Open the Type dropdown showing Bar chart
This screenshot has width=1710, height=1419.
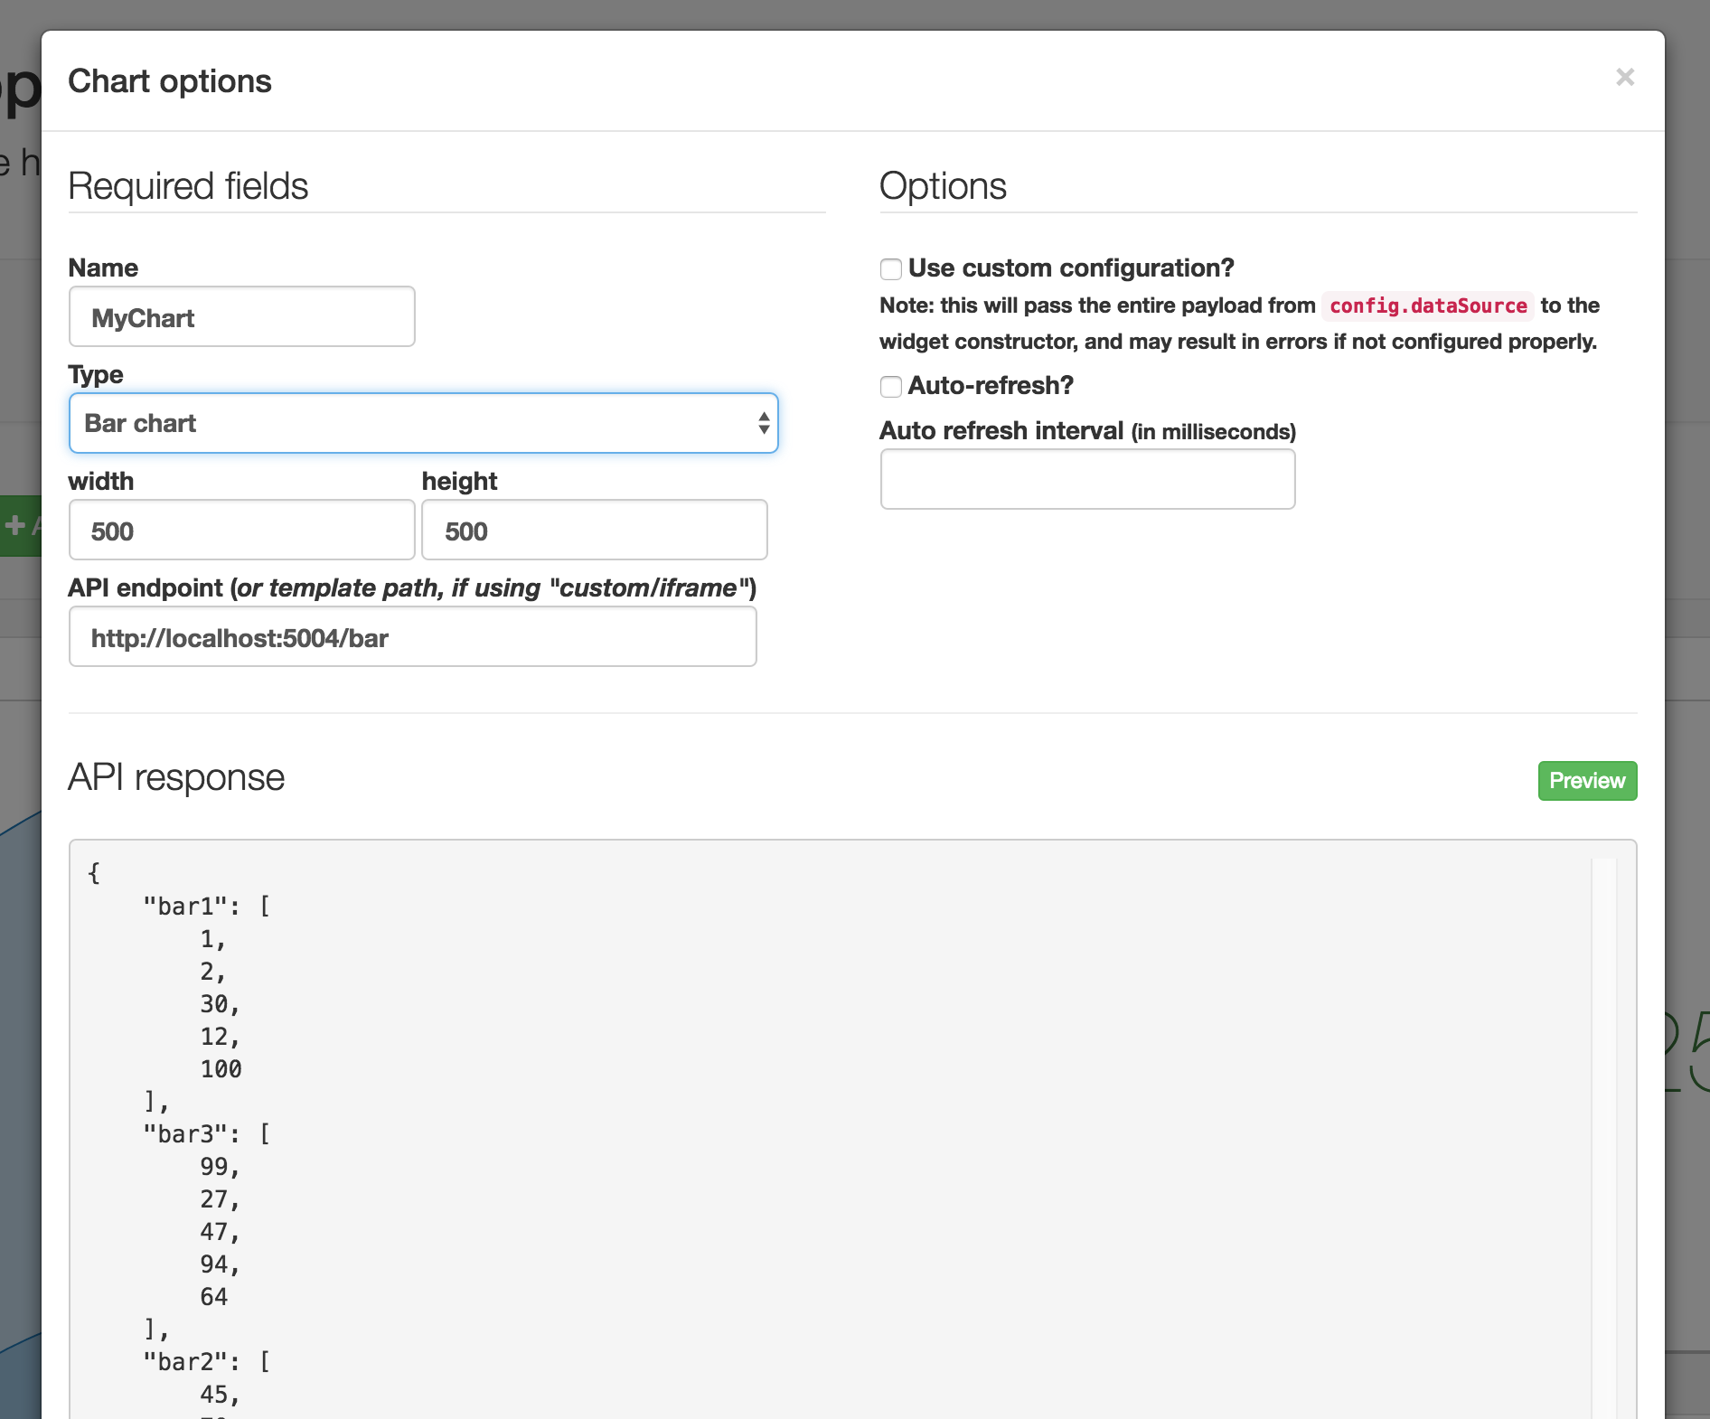(423, 423)
